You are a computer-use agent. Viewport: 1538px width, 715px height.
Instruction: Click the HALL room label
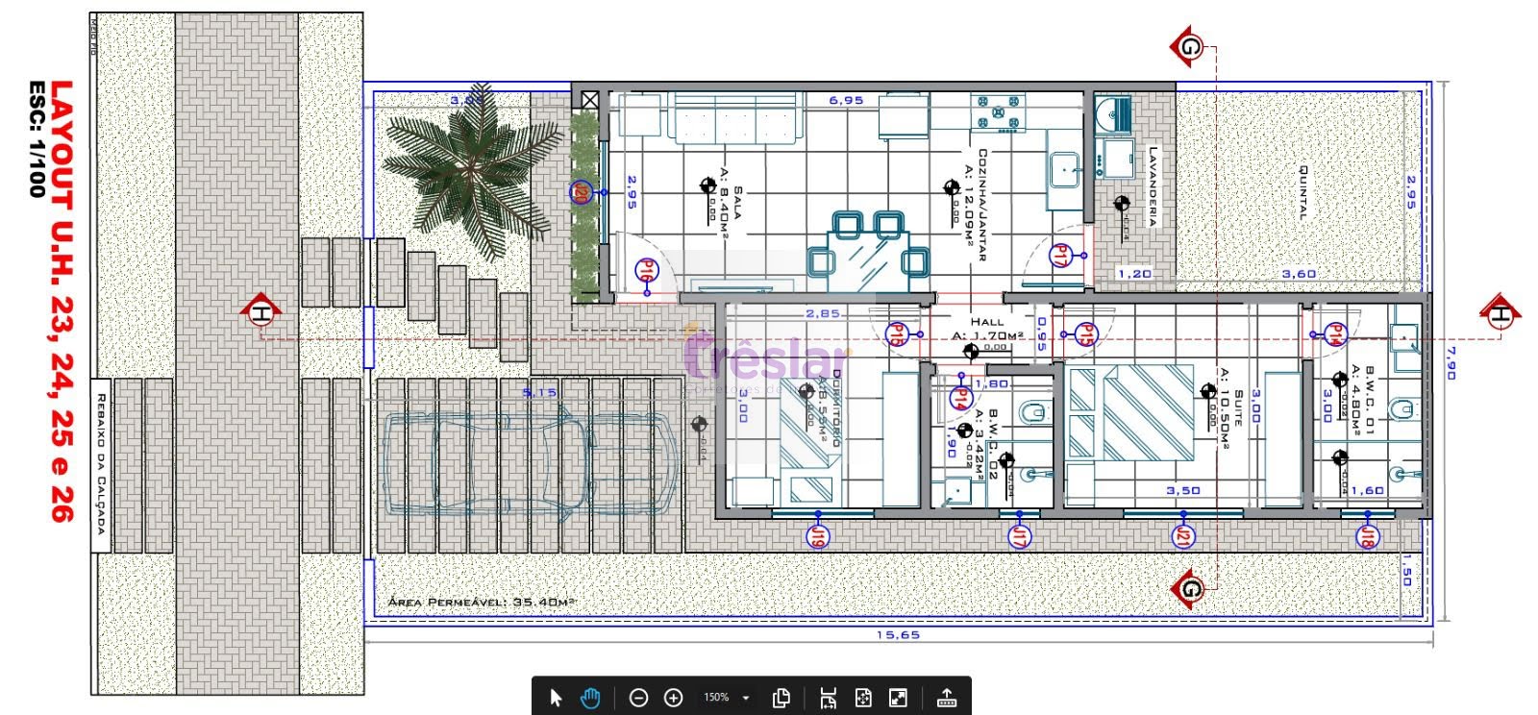click(x=987, y=322)
